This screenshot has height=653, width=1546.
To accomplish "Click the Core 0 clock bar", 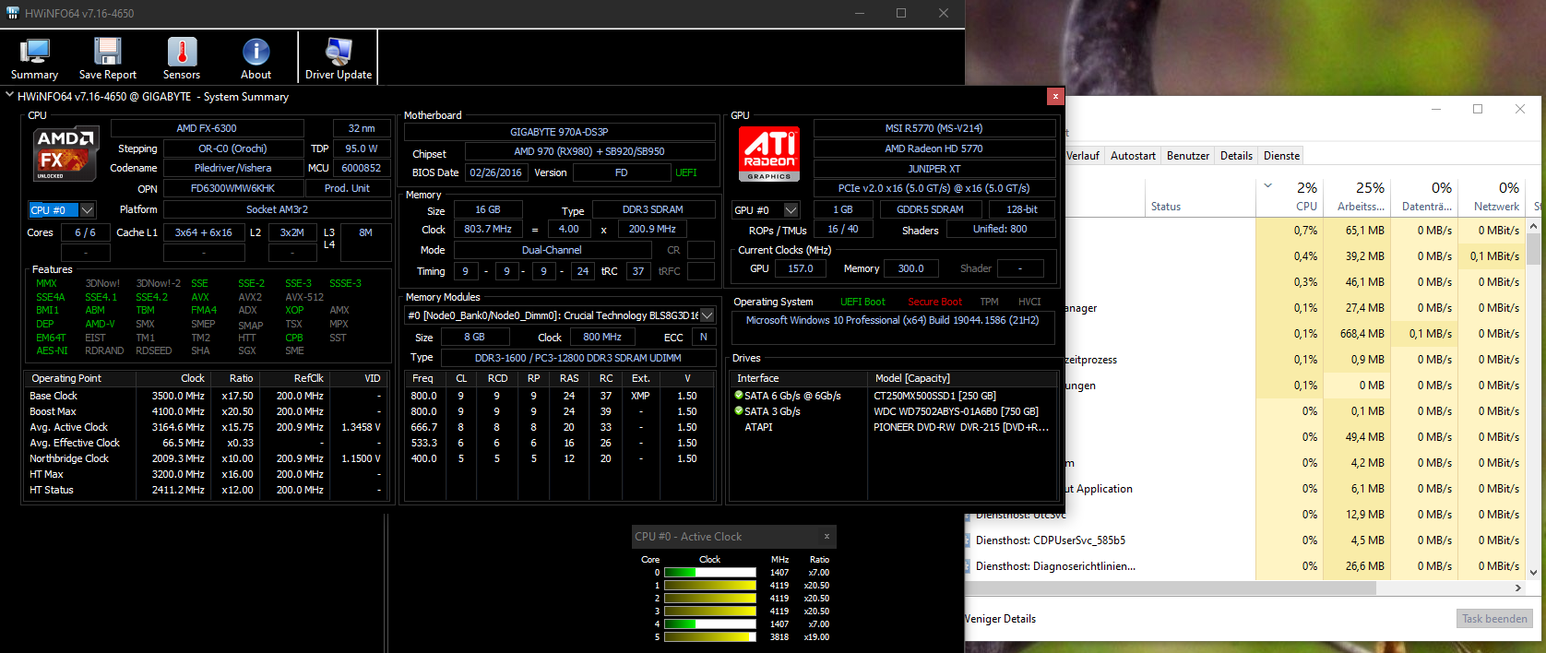I will tap(709, 573).
